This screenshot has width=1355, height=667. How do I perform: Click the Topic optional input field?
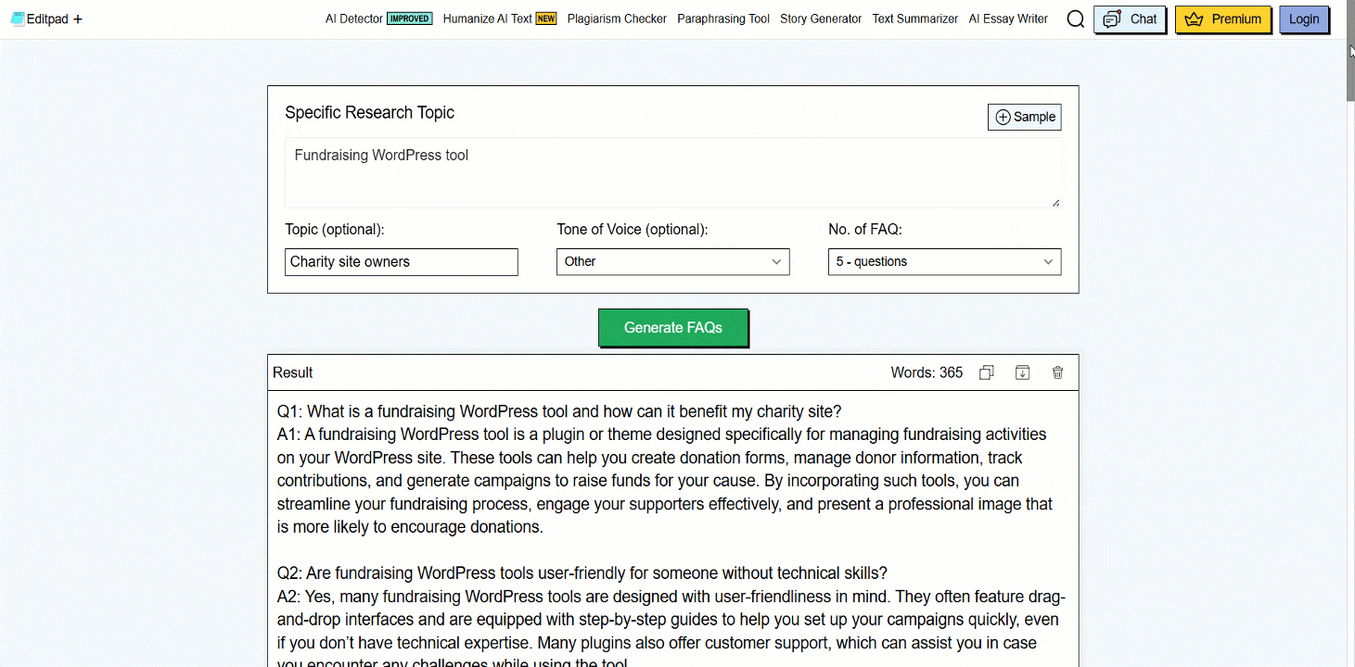coord(401,261)
